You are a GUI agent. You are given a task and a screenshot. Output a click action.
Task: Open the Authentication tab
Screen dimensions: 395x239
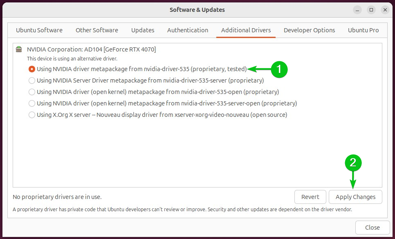[x=188, y=30]
